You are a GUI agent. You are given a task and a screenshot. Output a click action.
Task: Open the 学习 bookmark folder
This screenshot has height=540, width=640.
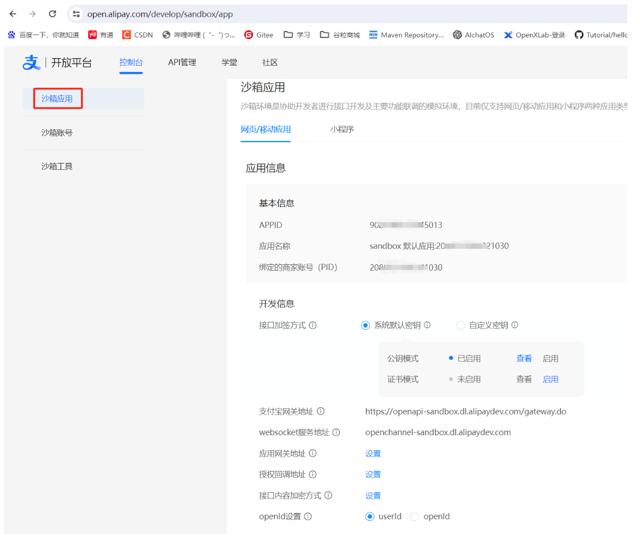point(297,35)
